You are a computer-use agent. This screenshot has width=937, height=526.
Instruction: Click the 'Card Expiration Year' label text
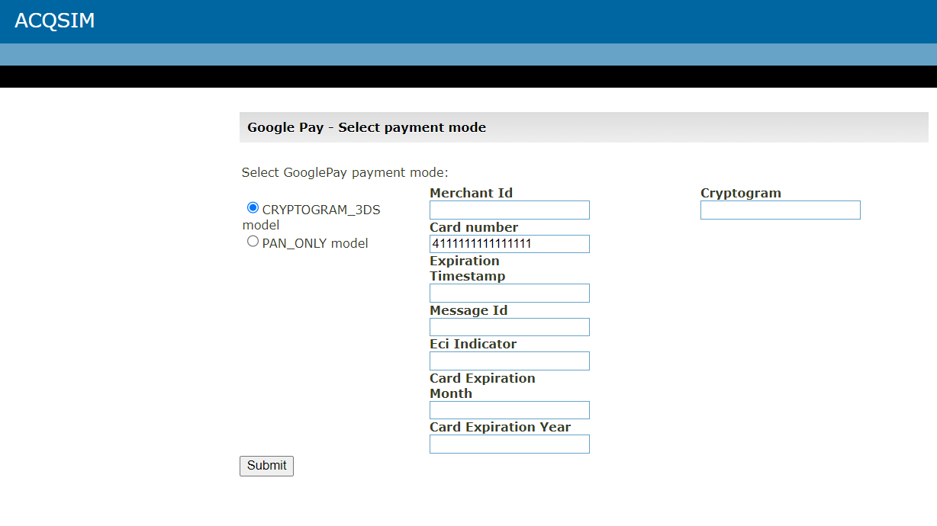500,427
